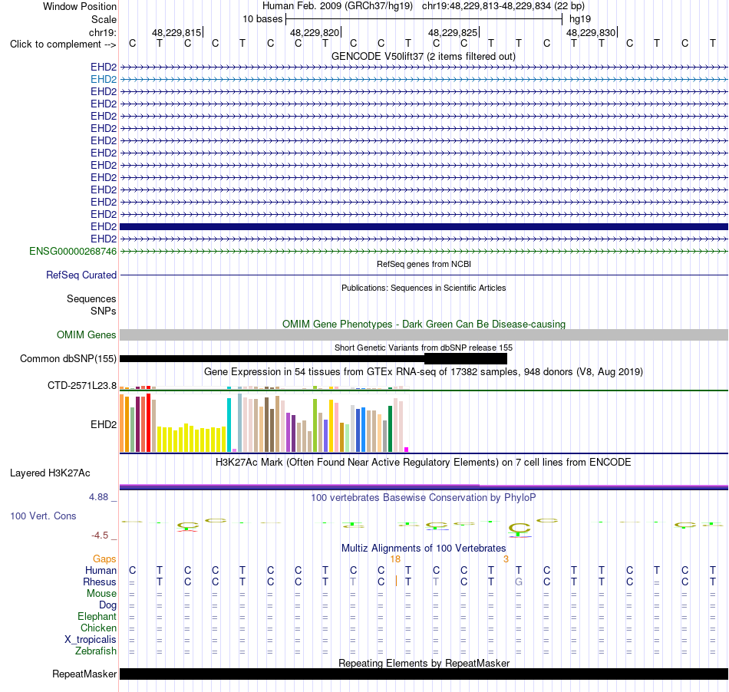This screenshot has width=729, height=692.
Task: Click the purple H3K27Ac signal bar
Action: click(424, 486)
